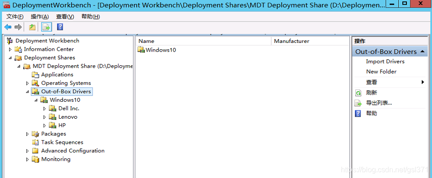Image resolution: width=432 pixels, height=178 pixels.
Task: Click New Folder action
Action: click(381, 72)
